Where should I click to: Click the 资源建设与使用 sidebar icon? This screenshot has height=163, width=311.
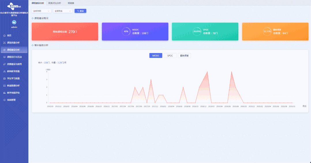coord(4,64)
